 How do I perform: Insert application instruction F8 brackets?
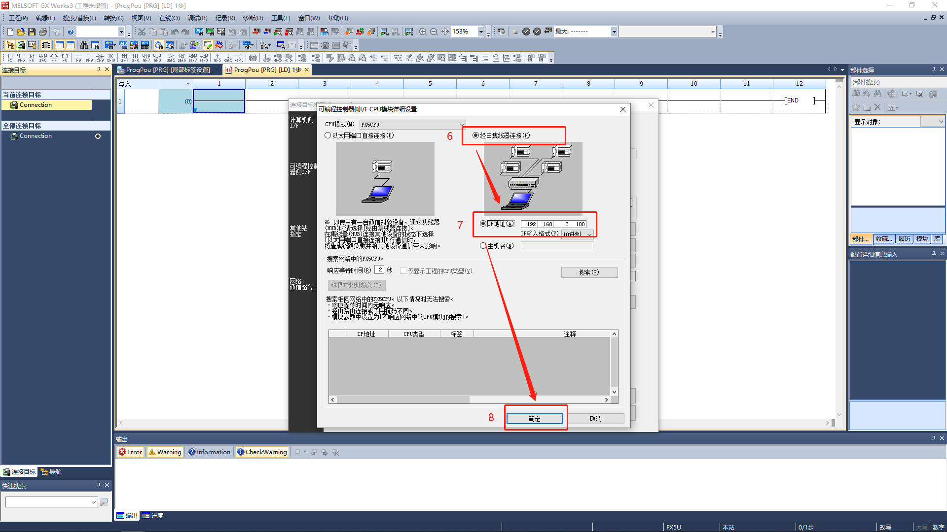pyautogui.click(x=65, y=58)
